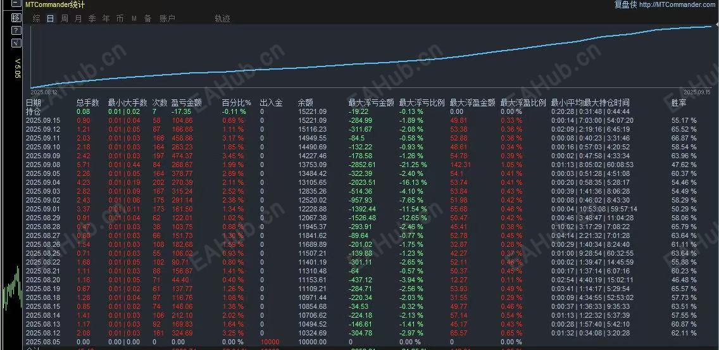Switch to the 周 weekly tab
The height and width of the screenshot is (350, 719).
65,18
